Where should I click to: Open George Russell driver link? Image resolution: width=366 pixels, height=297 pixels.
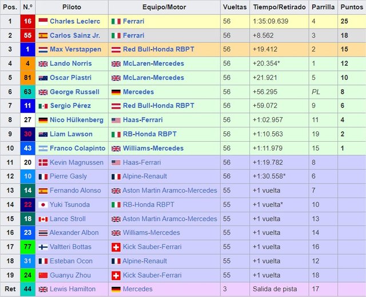[x=75, y=92]
